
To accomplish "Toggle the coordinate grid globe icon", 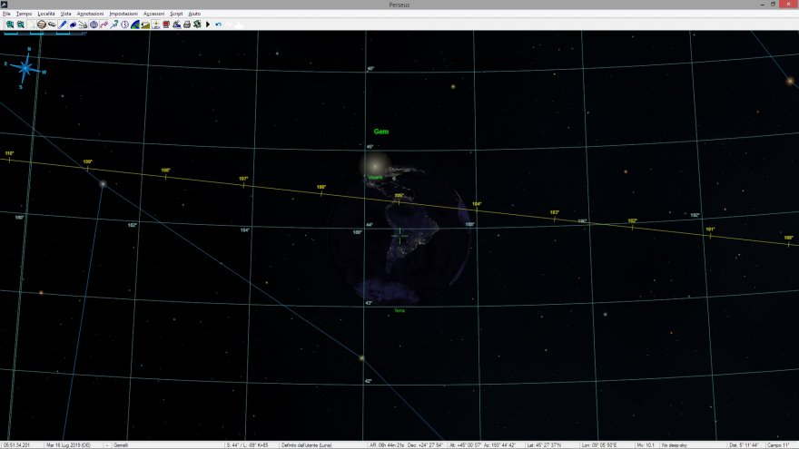I will pos(93,24).
